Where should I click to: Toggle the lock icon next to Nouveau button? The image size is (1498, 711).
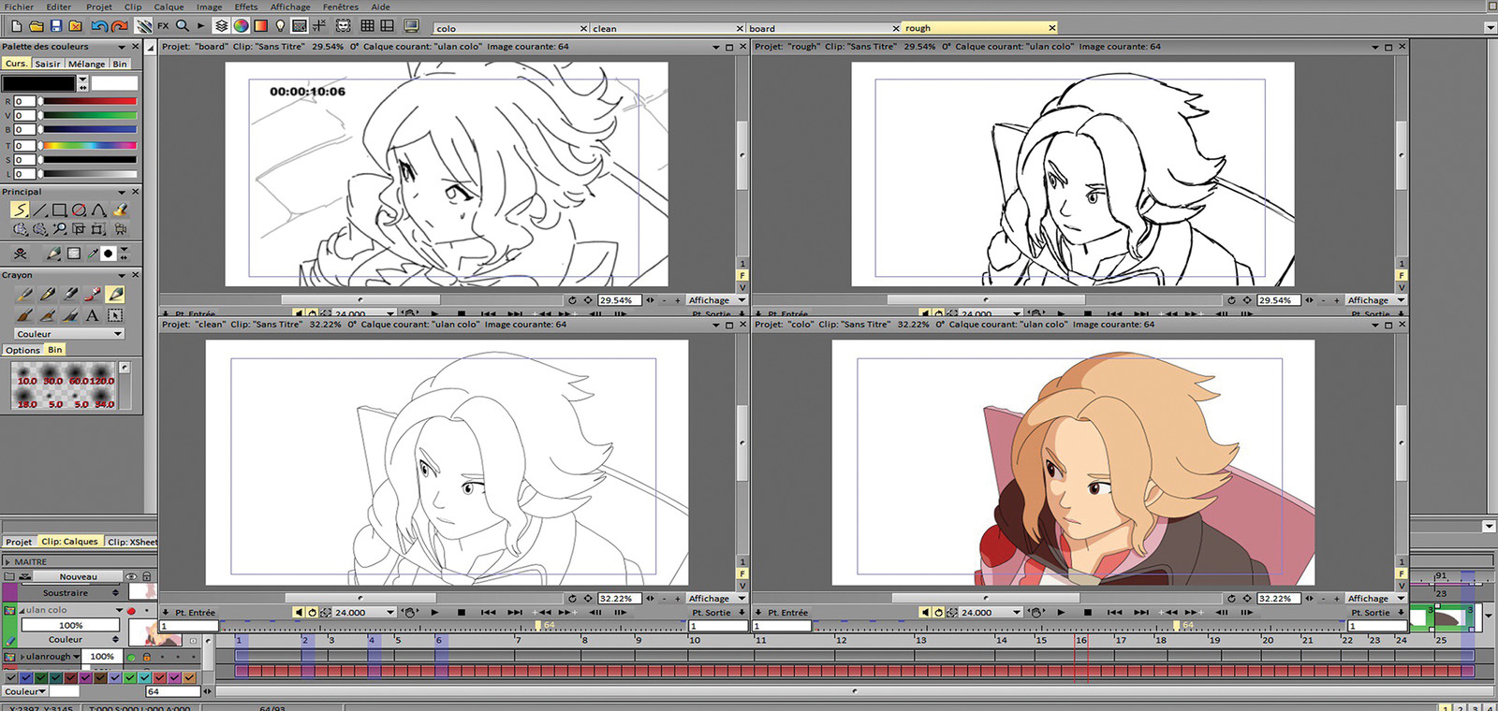pos(146,576)
